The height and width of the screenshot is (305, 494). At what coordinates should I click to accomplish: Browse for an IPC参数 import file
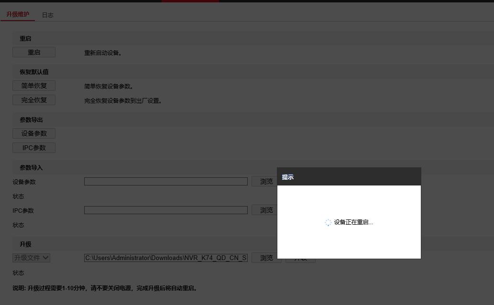click(x=266, y=210)
